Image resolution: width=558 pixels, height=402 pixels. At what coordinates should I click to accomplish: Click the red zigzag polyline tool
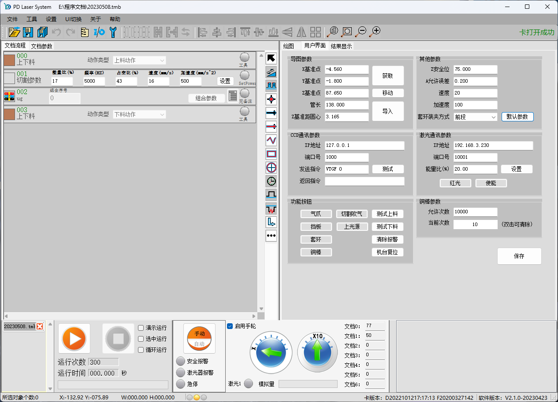point(272,140)
